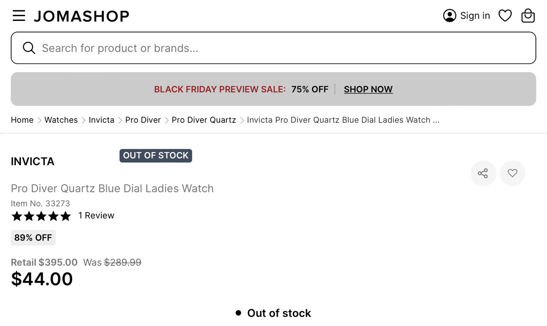Click the INVICTA brand name
Viewport: 547px width, 326px height.
(x=32, y=162)
